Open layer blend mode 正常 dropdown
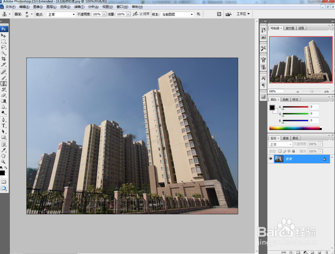Image resolution: width=335 pixels, height=254 pixels. coord(280,144)
